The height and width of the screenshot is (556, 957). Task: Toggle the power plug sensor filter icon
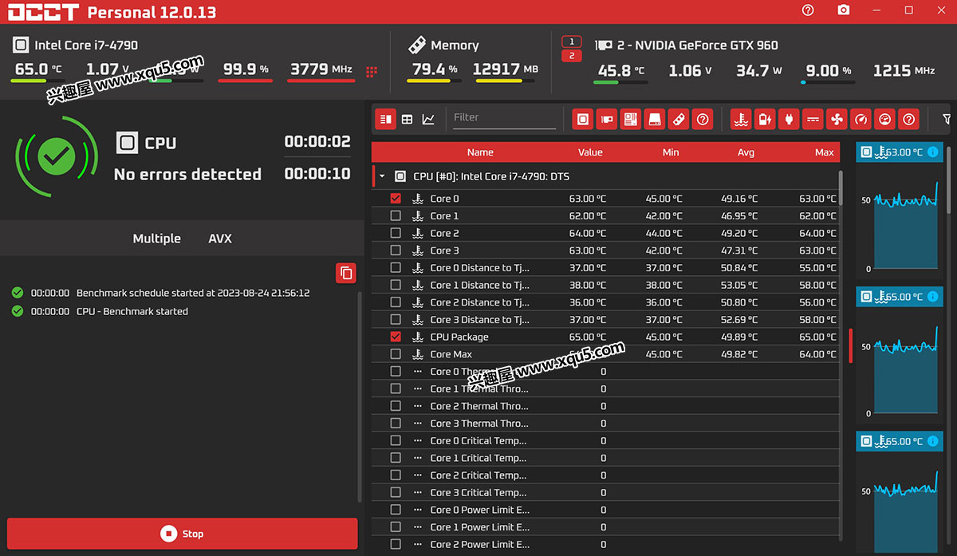coord(789,119)
